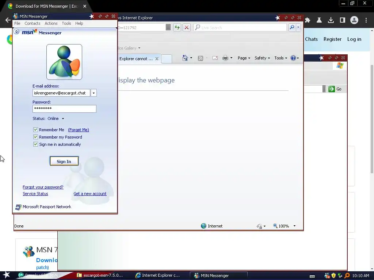Click the IE Home icon

[185, 58]
